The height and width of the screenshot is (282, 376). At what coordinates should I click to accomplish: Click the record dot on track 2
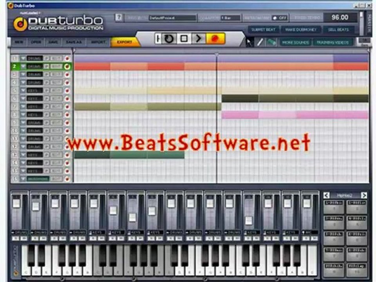(x=67, y=67)
